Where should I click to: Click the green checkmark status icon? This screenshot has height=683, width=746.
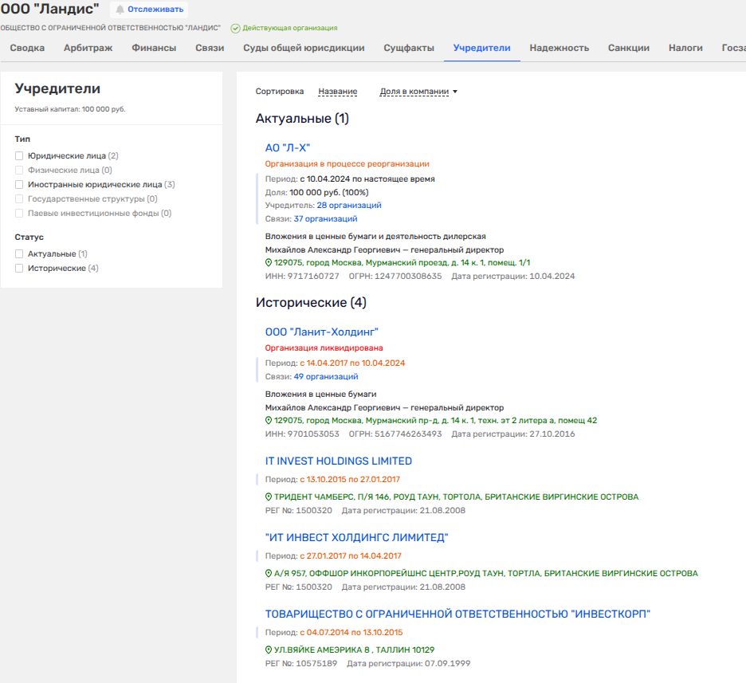coord(235,28)
